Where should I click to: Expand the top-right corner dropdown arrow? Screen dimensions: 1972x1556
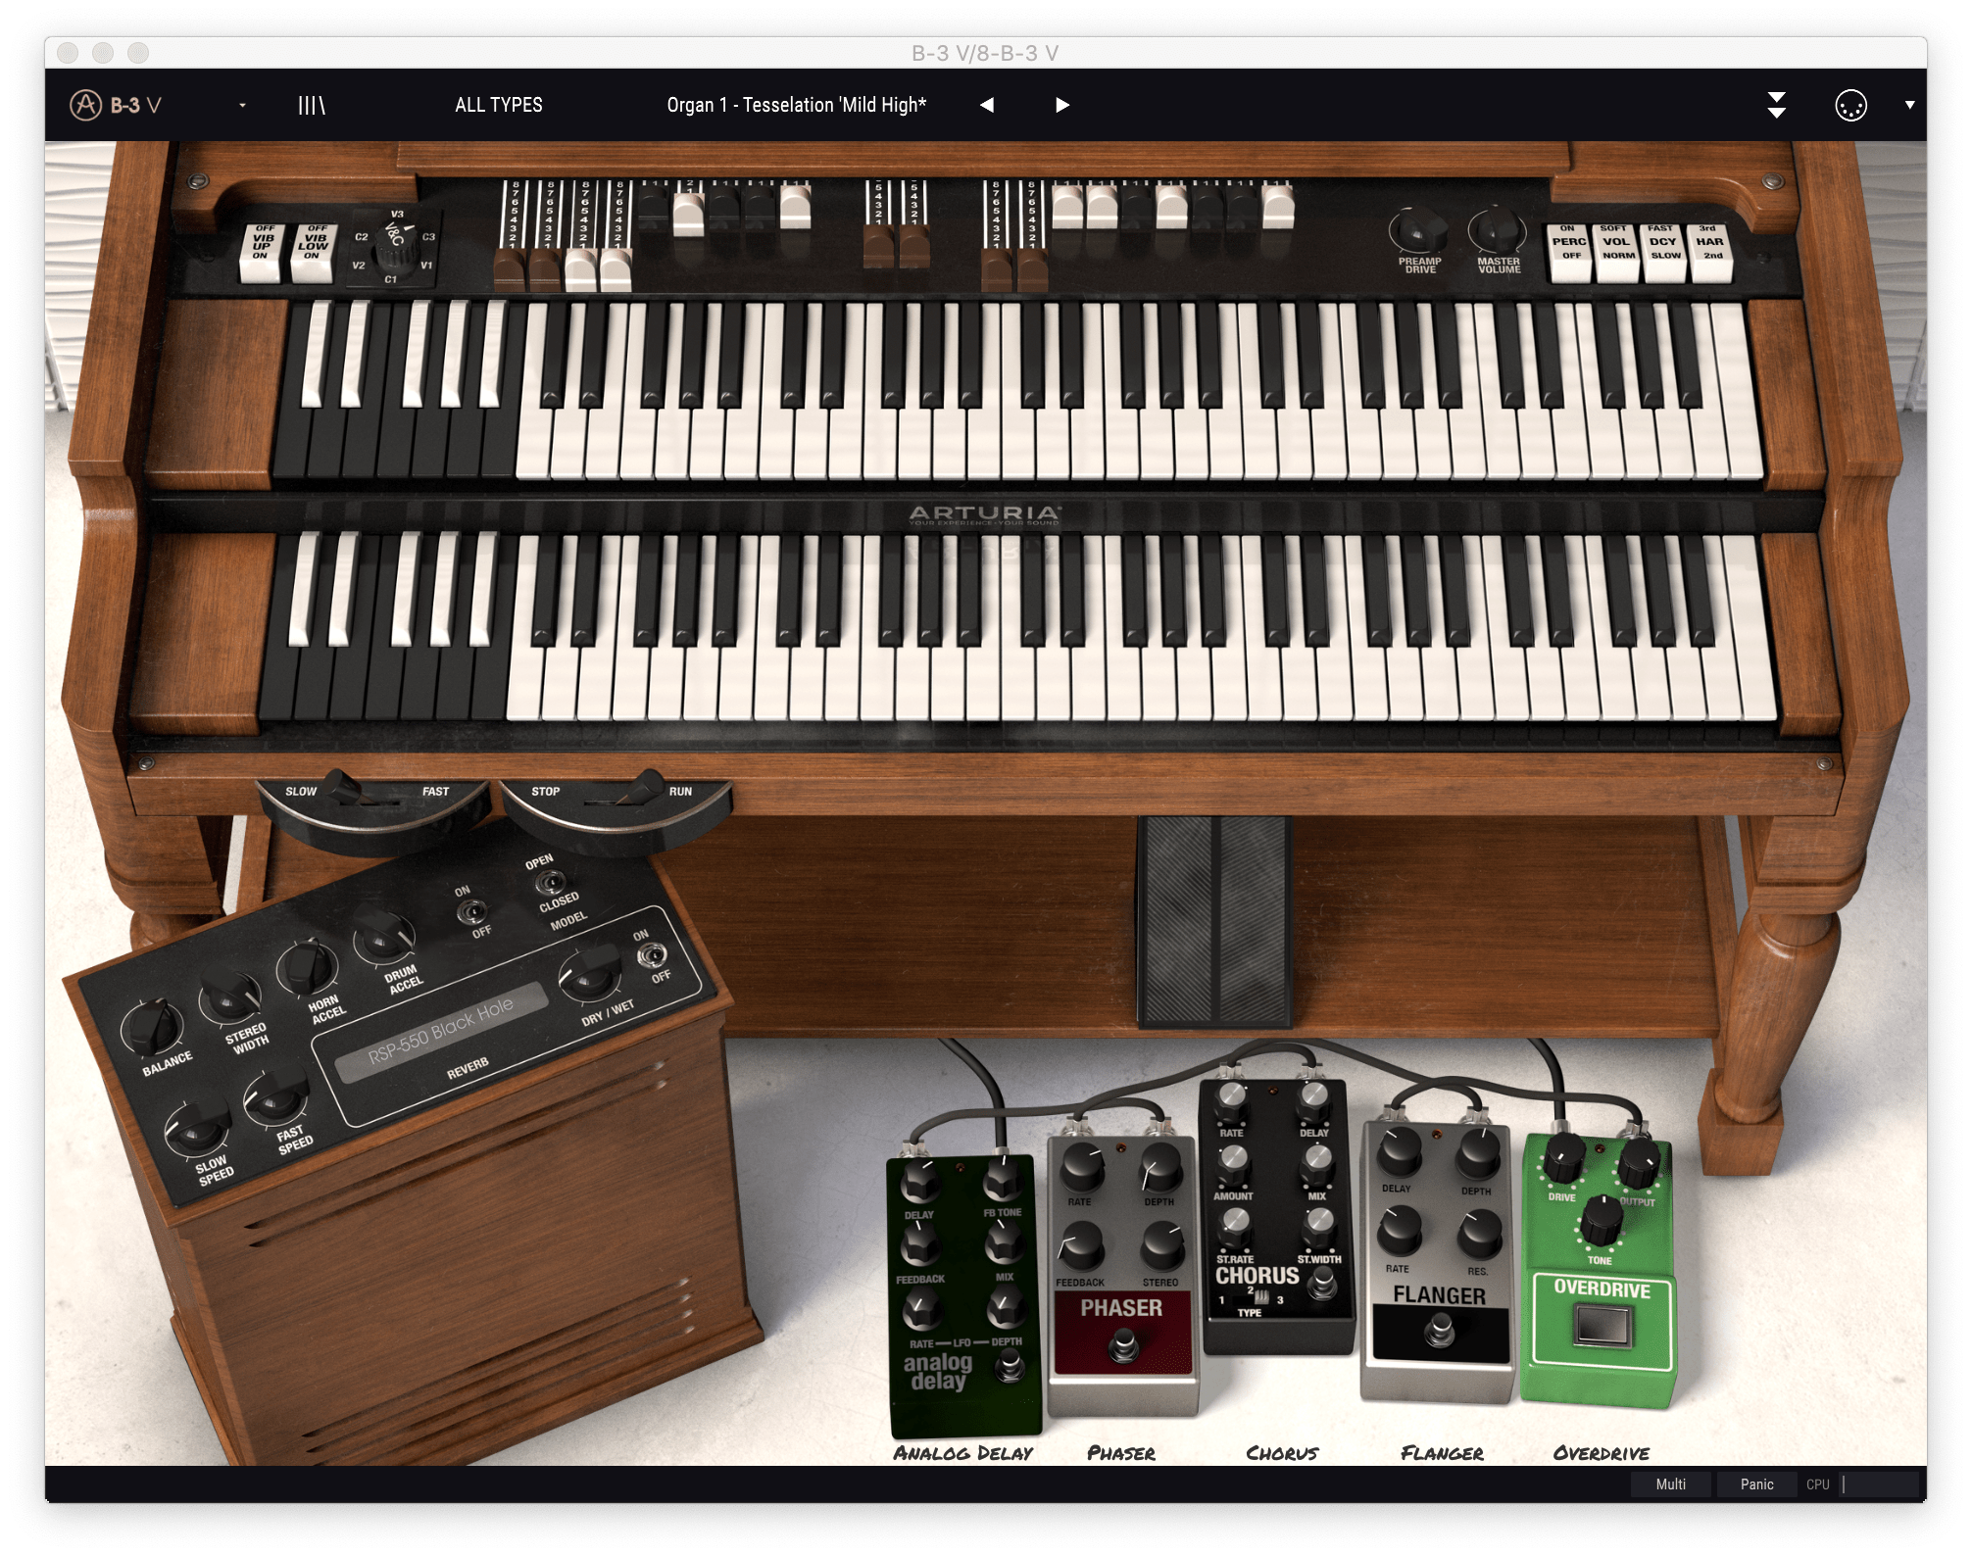pyautogui.click(x=1909, y=105)
